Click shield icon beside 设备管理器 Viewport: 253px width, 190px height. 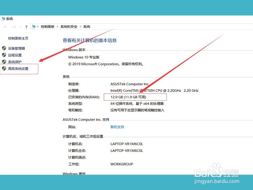click(x=4, y=48)
